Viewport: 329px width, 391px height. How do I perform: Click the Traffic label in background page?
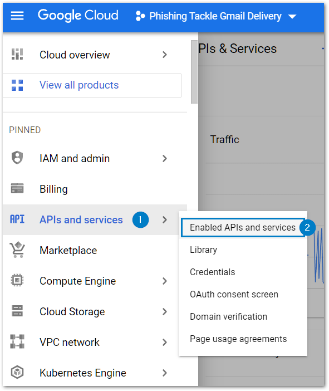tap(224, 140)
